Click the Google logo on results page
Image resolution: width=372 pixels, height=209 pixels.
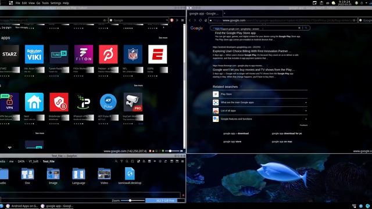(x=196, y=28)
